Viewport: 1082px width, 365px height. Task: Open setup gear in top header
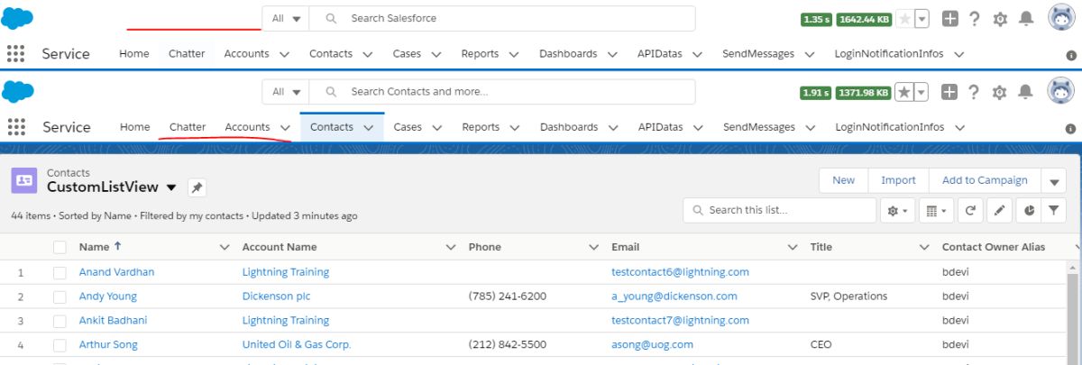pos(999,18)
